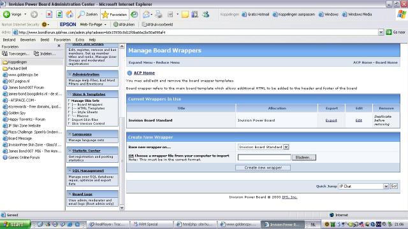
Task: Open the Mail envelope icon
Action: point(146,15)
